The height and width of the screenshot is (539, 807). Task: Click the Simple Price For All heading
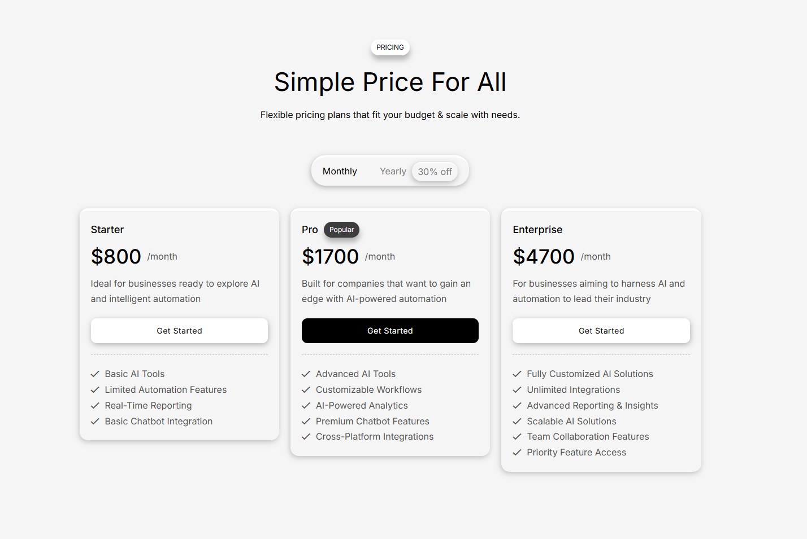[x=390, y=82]
